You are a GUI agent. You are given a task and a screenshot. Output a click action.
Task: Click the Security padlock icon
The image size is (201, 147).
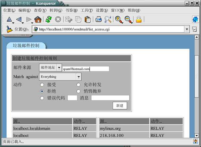click(139, 19)
